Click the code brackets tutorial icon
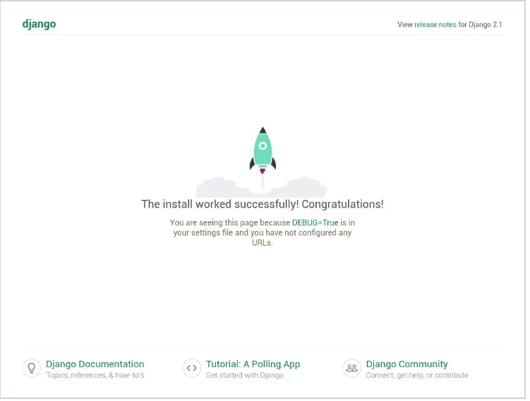This screenshot has height=401, width=530. pyautogui.click(x=192, y=368)
